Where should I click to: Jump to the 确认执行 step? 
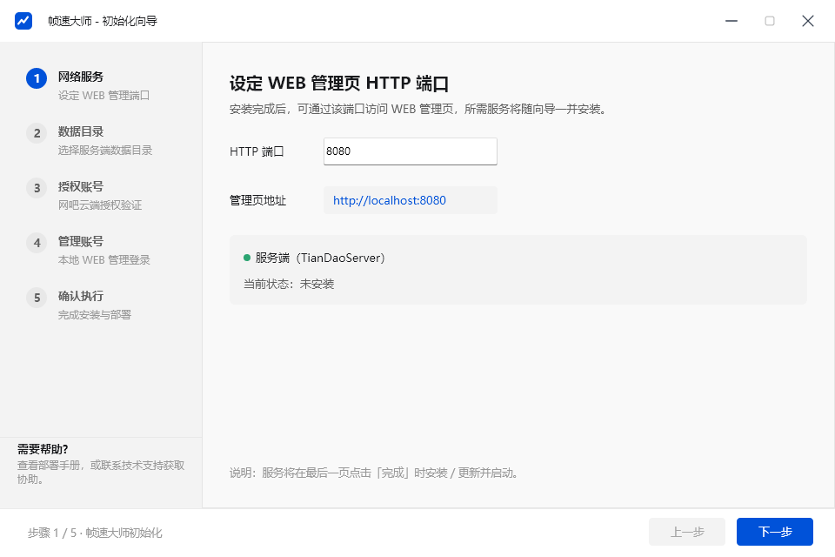tap(81, 297)
